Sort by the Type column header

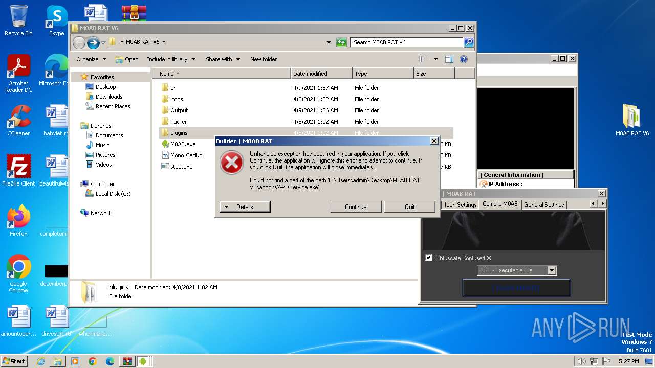[383, 74]
